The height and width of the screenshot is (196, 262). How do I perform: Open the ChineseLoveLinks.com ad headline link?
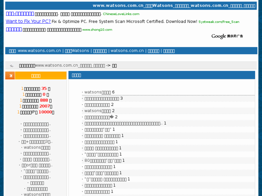20,14
